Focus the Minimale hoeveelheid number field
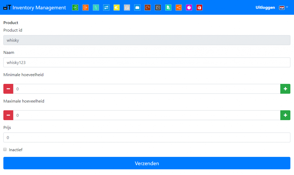 [x=147, y=89]
